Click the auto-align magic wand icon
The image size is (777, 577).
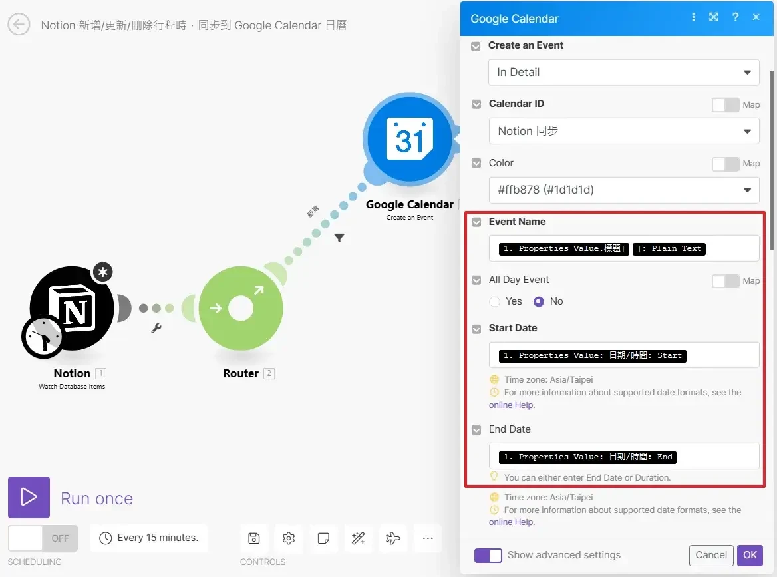tap(359, 538)
